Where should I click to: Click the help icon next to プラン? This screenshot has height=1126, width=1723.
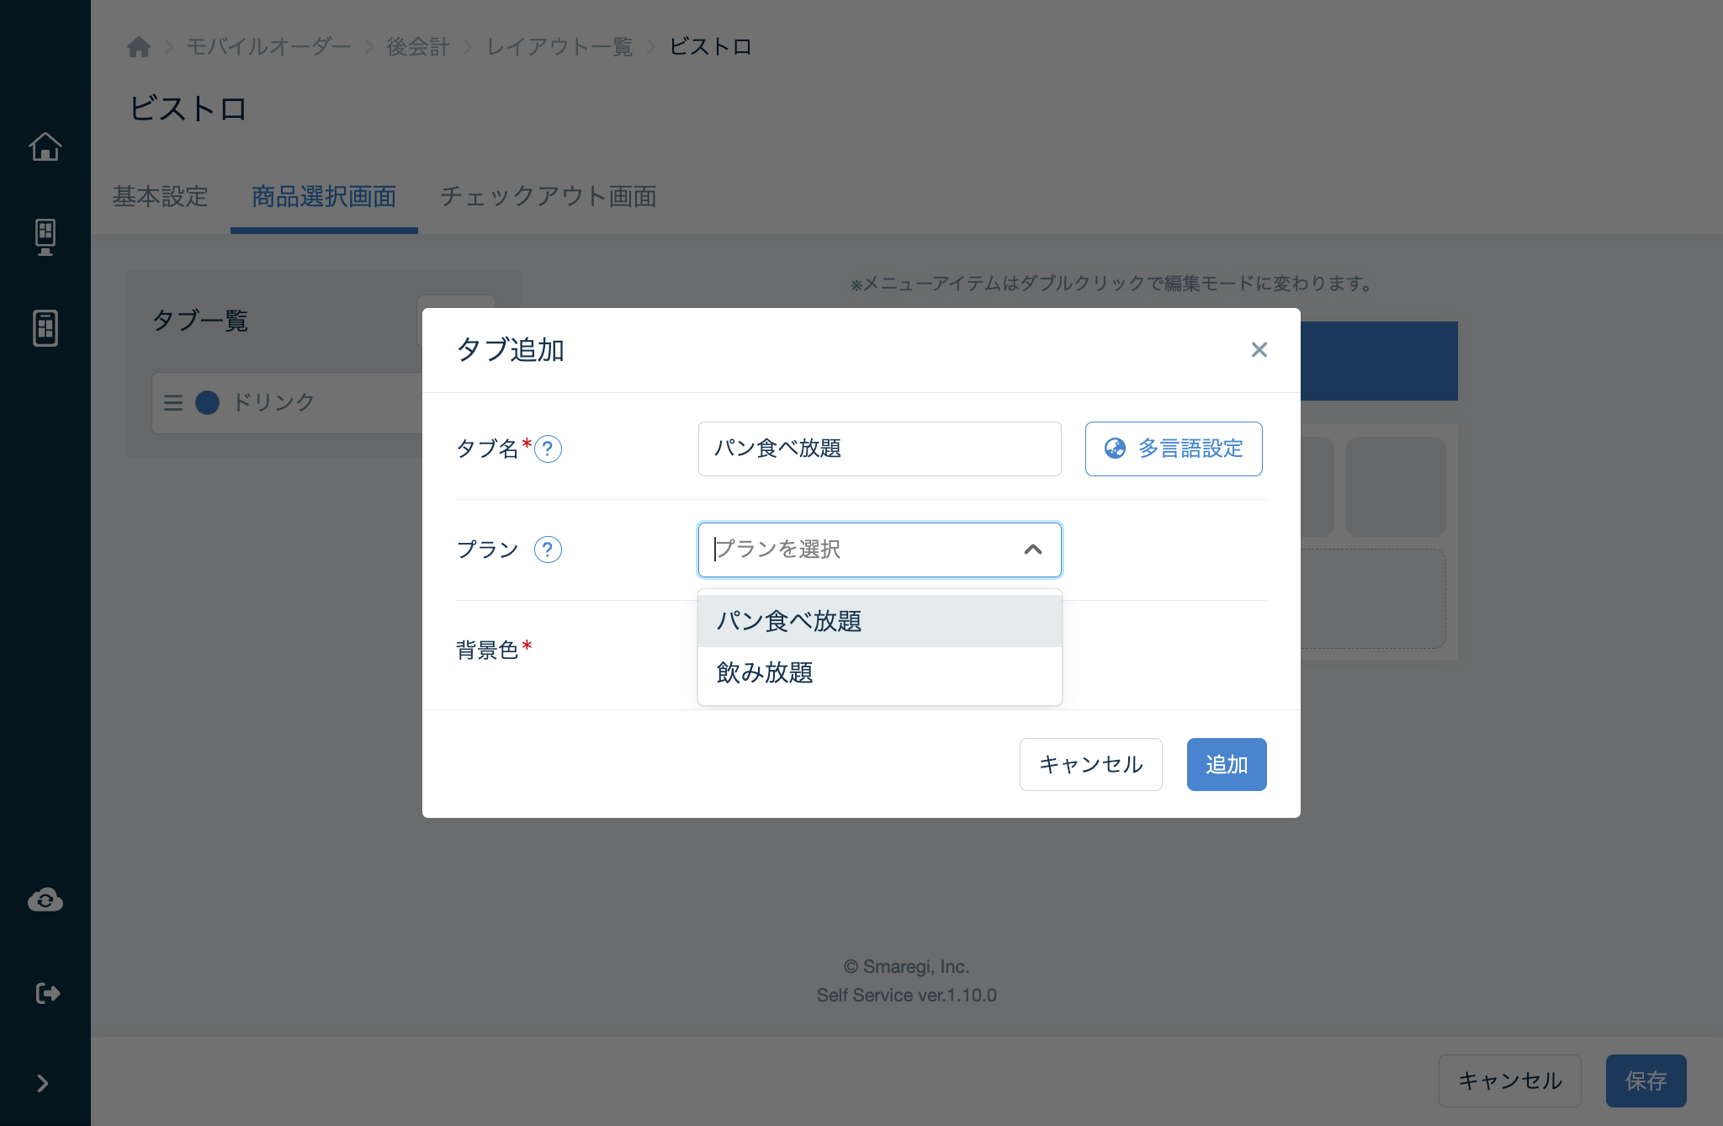point(549,550)
